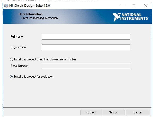Minimize the NI Circuit Design Suite window
The image size is (153, 117).
click(x=122, y=6)
